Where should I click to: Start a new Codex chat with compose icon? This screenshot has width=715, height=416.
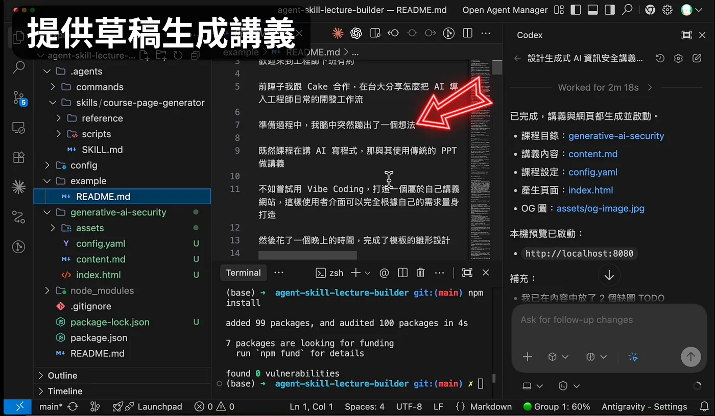(x=697, y=58)
